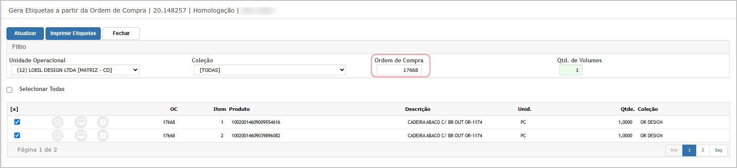
Task: Click the Atualizar button
Action: (x=25, y=33)
